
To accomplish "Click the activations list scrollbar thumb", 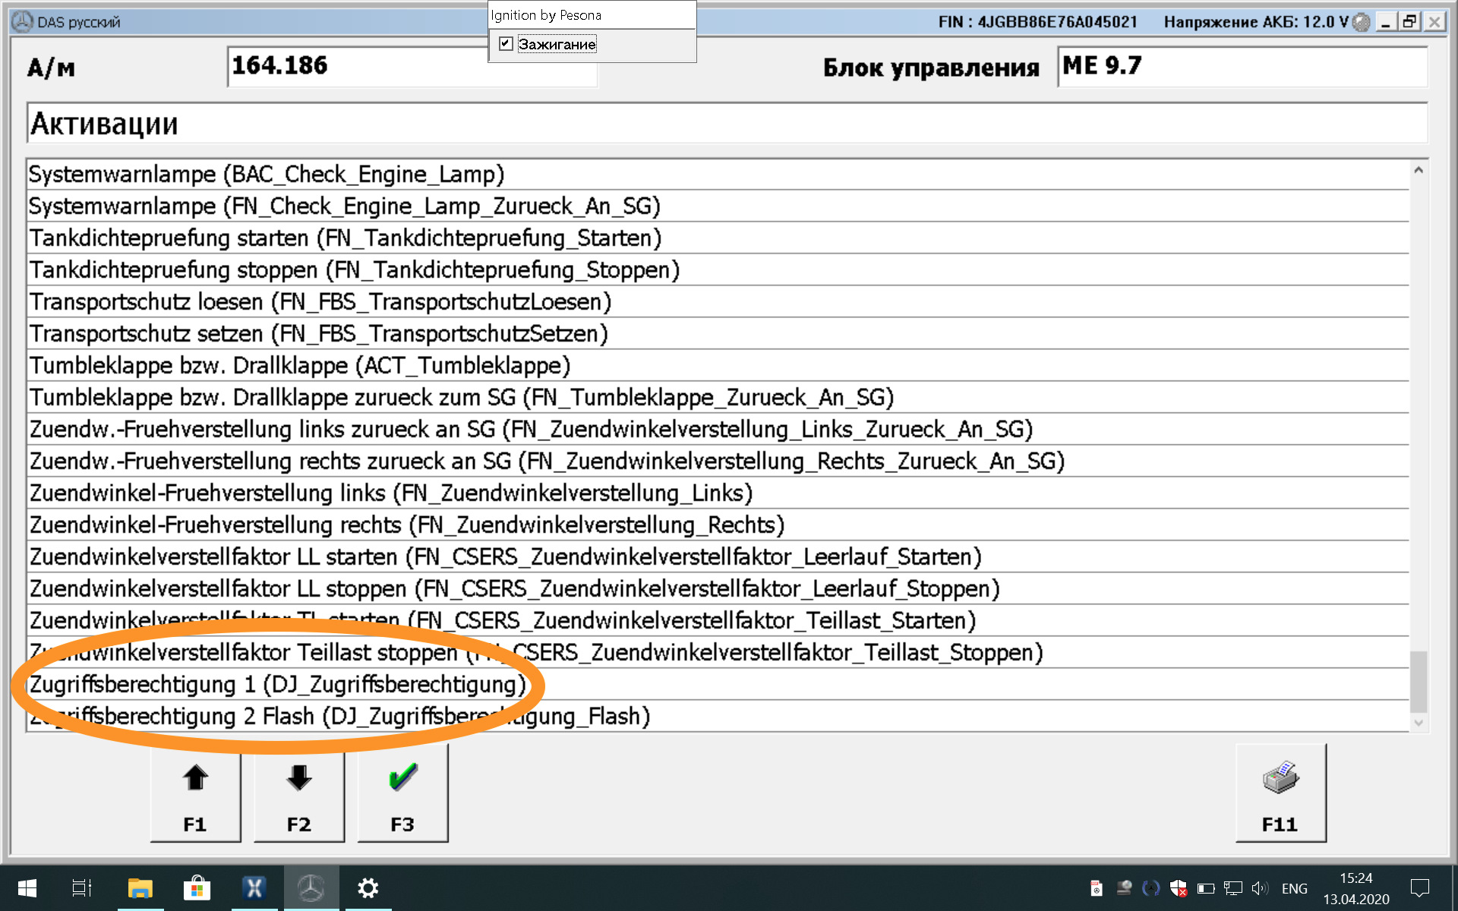I will pos(1418,681).
